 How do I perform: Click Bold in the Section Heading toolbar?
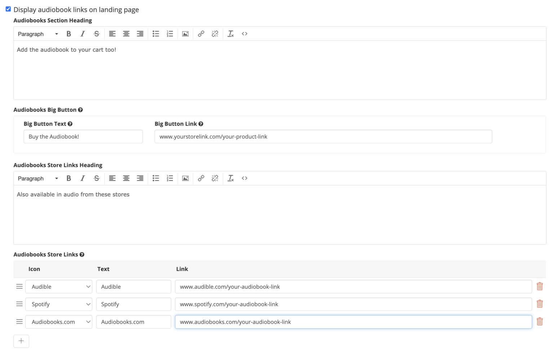click(x=69, y=34)
